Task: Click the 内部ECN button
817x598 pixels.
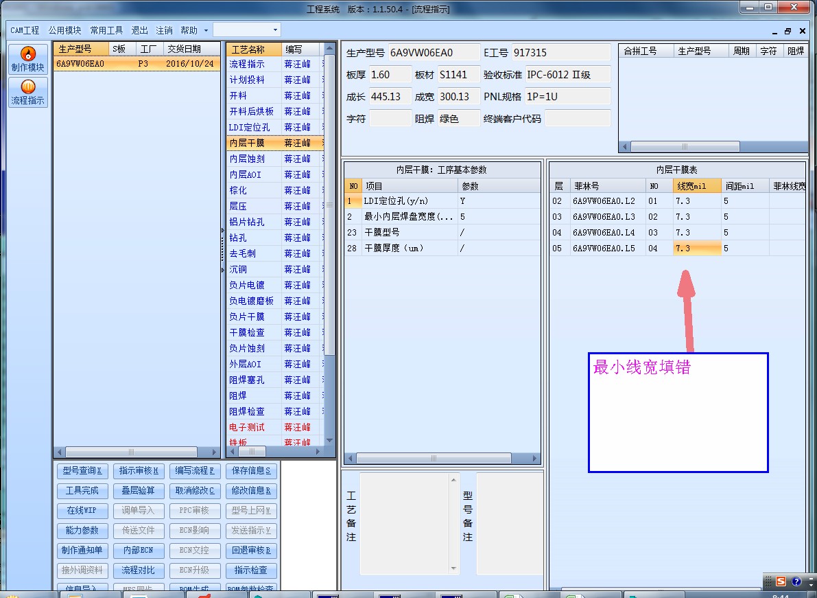Action: coord(139,550)
